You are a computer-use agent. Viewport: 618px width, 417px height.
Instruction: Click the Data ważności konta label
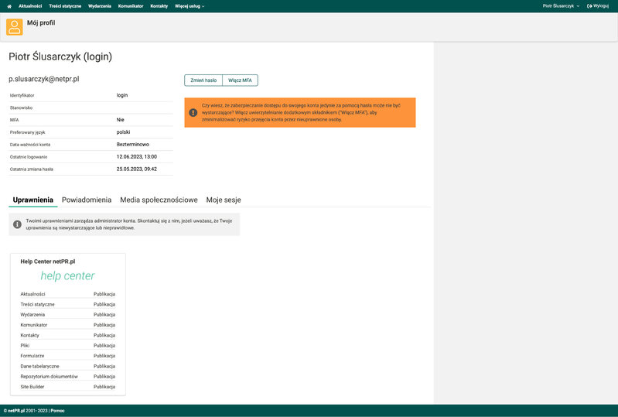pyautogui.click(x=30, y=145)
